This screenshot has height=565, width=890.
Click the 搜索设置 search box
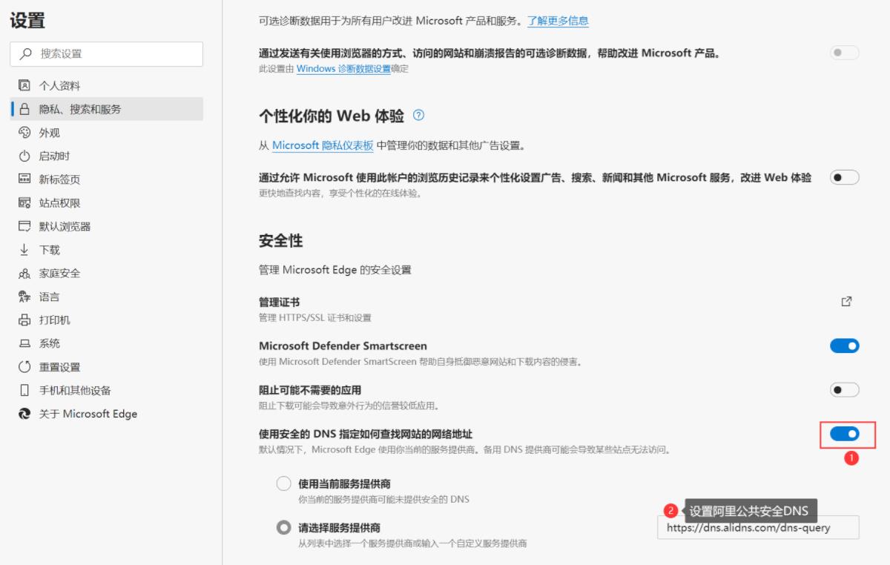(x=107, y=54)
